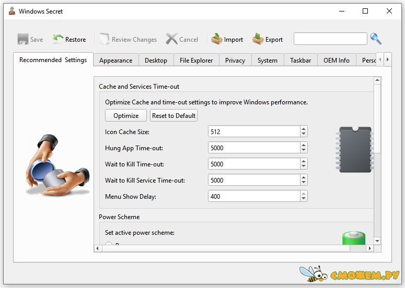The image size is (405, 288).
Task: Click the Reset to Default button
Action: pos(173,115)
